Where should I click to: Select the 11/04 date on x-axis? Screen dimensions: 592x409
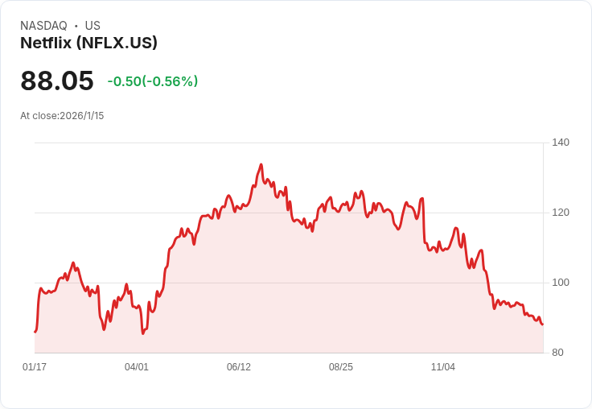click(x=443, y=367)
